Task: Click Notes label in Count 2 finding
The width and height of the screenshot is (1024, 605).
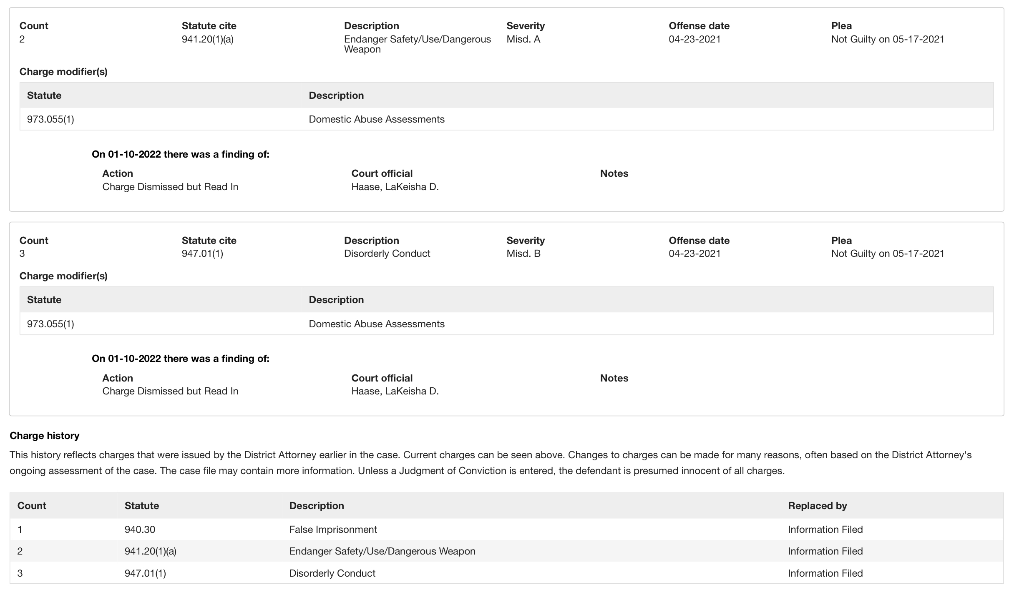Action: point(614,173)
